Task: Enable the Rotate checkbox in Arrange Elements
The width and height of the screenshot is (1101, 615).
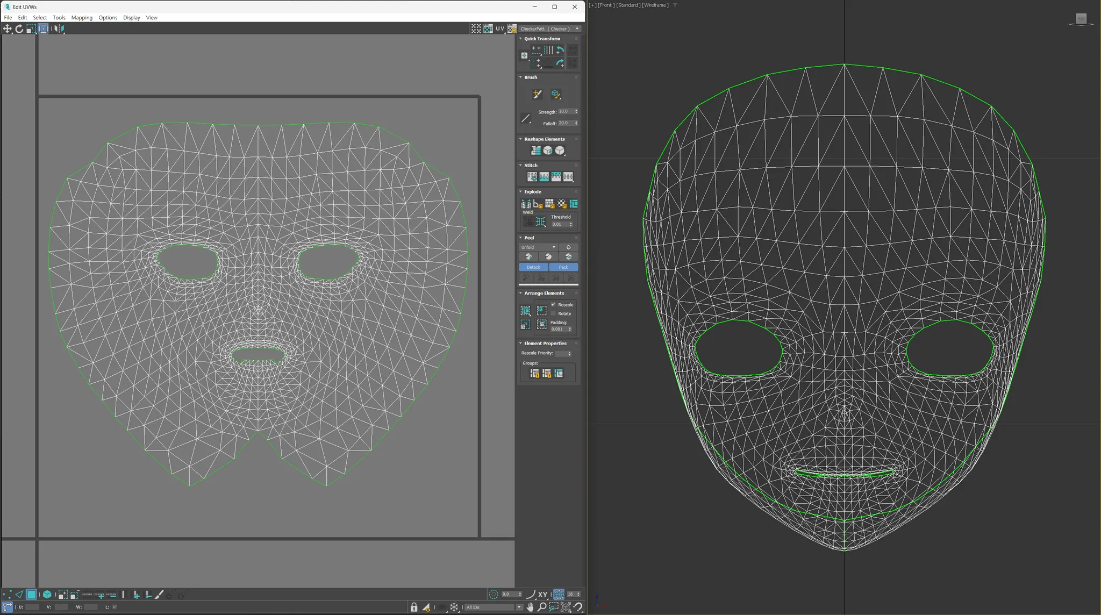Action: tap(553, 313)
